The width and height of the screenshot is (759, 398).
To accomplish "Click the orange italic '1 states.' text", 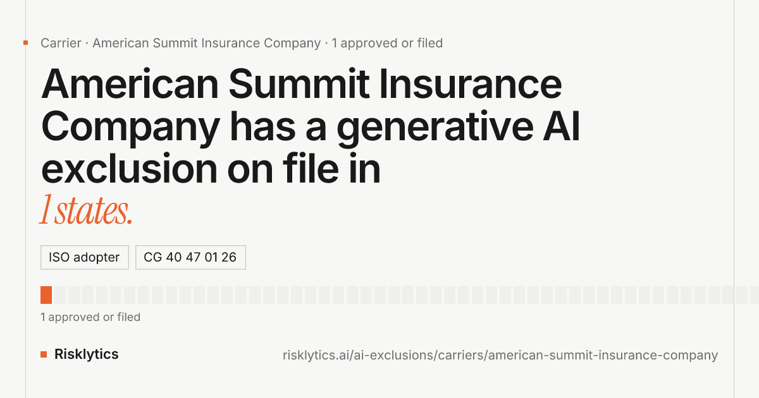I will click(86, 210).
